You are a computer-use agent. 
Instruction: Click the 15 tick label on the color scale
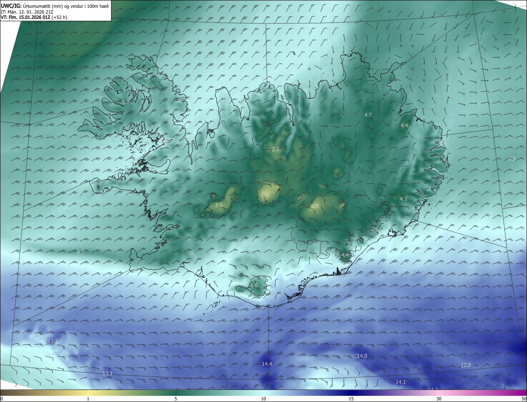point(351,399)
